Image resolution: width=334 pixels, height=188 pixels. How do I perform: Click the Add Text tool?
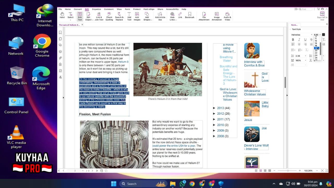(129, 16)
